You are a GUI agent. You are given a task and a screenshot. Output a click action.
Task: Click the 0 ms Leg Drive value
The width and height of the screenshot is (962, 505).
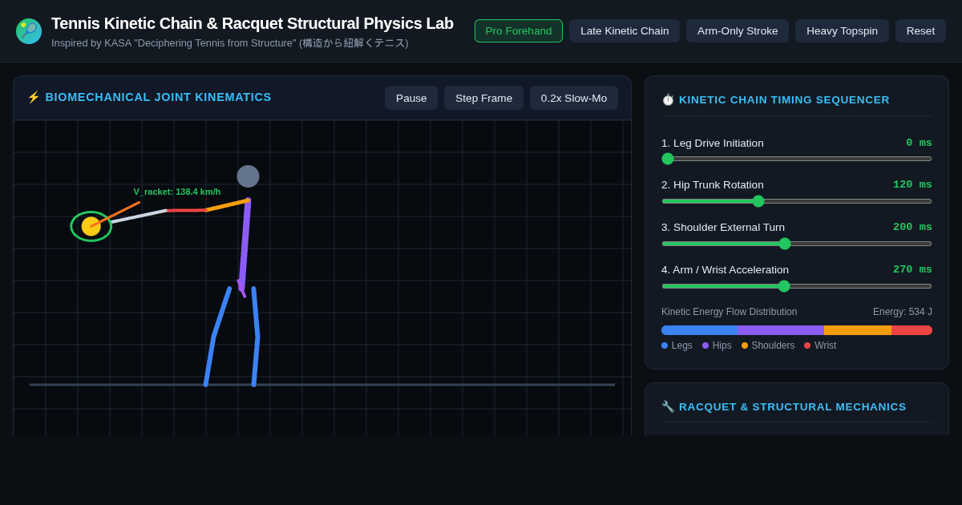919,143
